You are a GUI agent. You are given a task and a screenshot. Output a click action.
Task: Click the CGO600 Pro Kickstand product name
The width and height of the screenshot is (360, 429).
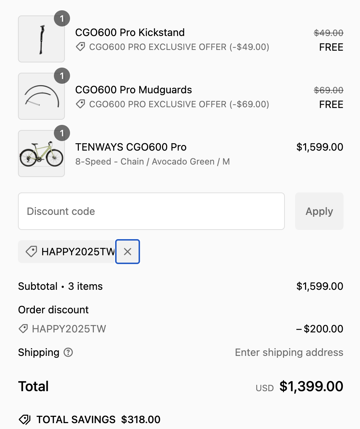[x=130, y=32]
